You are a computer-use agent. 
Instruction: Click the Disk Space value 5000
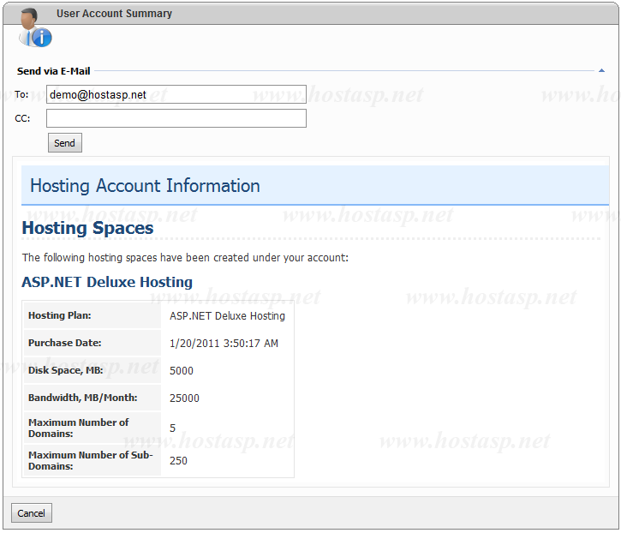tap(182, 371)
